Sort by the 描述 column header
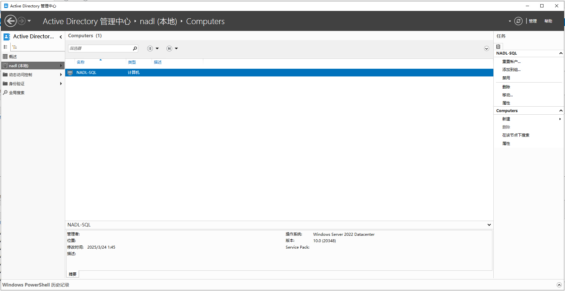 coord(158,62)
